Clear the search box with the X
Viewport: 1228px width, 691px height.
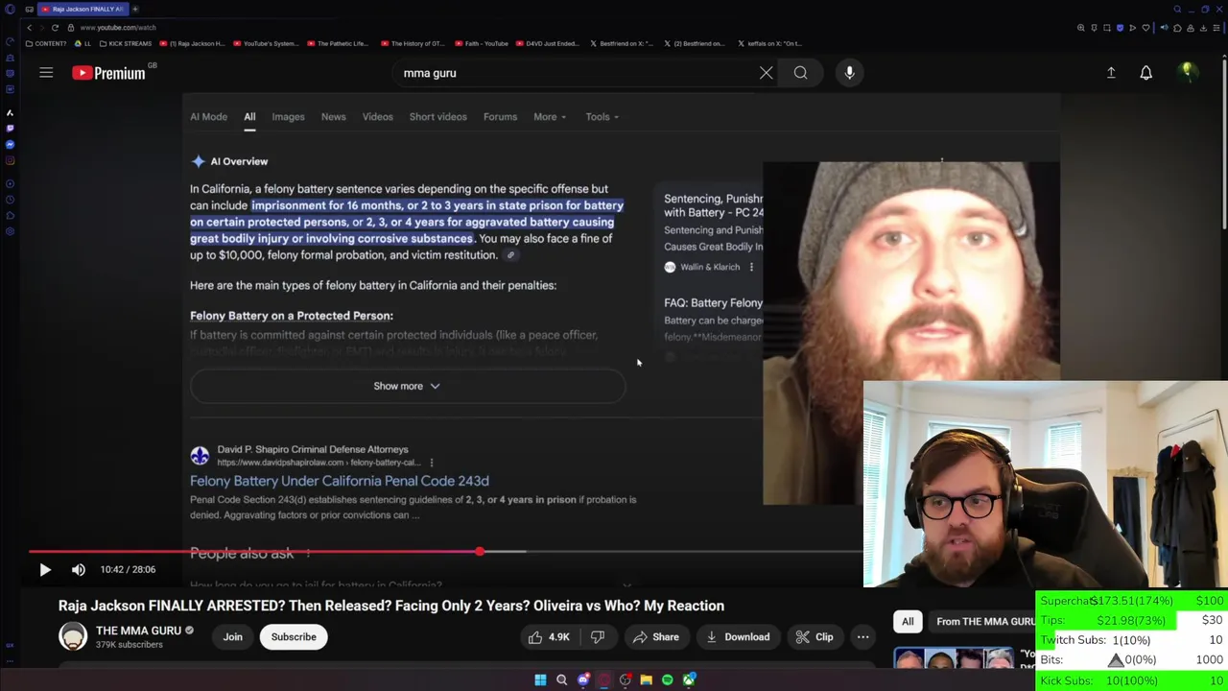pos(766,73)
